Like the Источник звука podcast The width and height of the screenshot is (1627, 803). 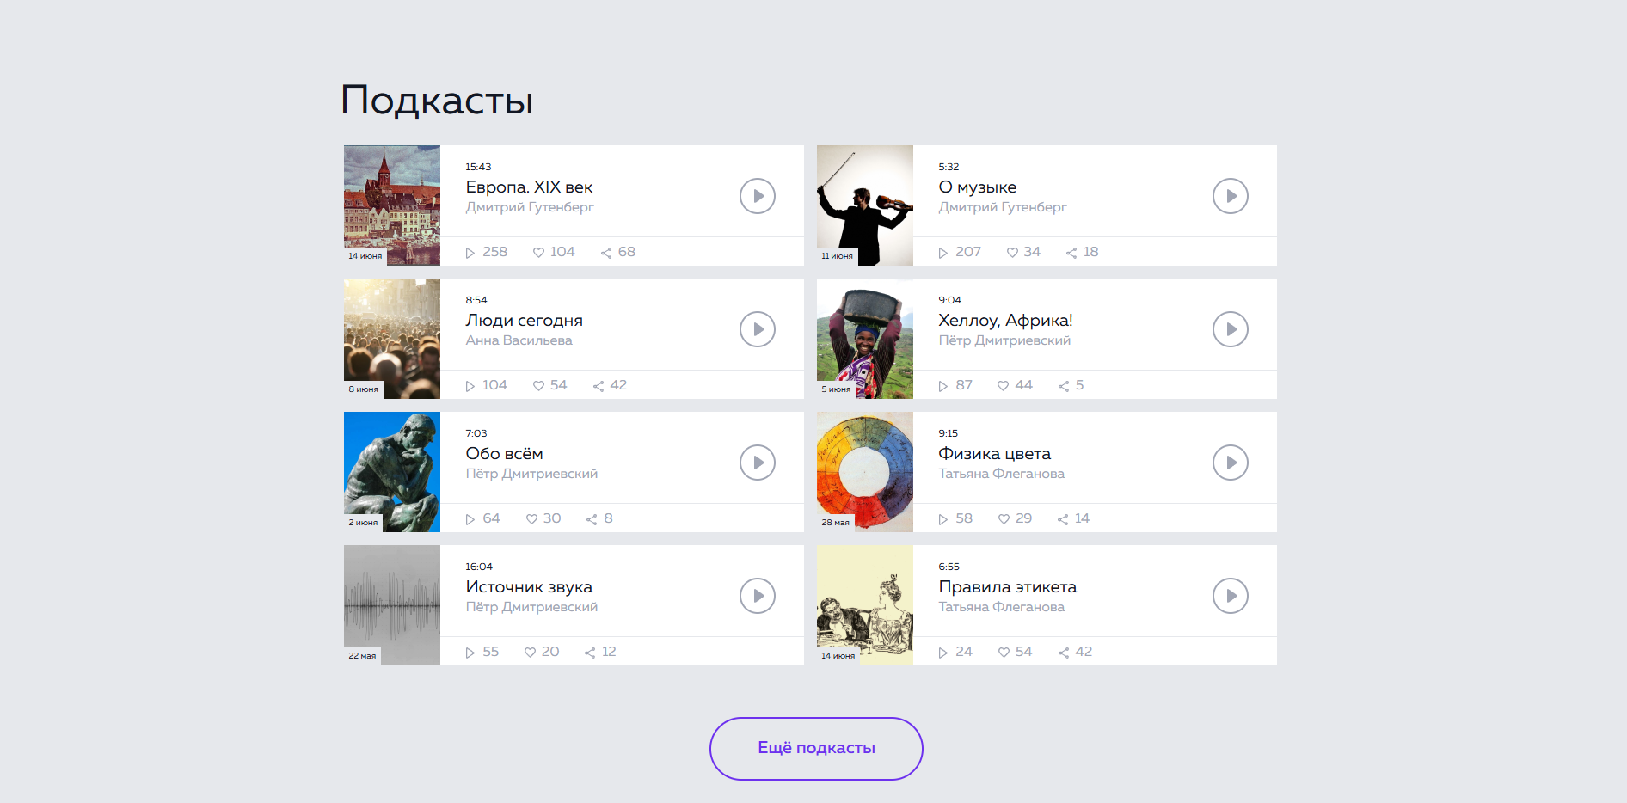[x=531, y=653]
